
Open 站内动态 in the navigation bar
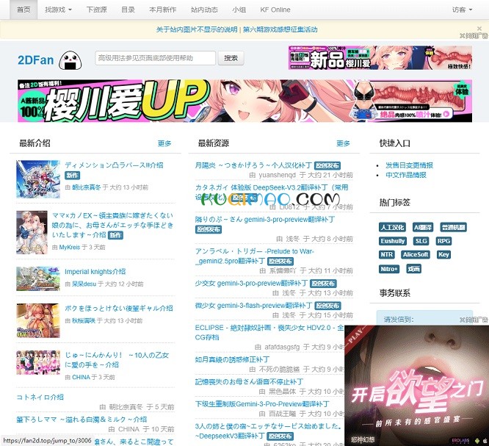(x=204, y=10)
